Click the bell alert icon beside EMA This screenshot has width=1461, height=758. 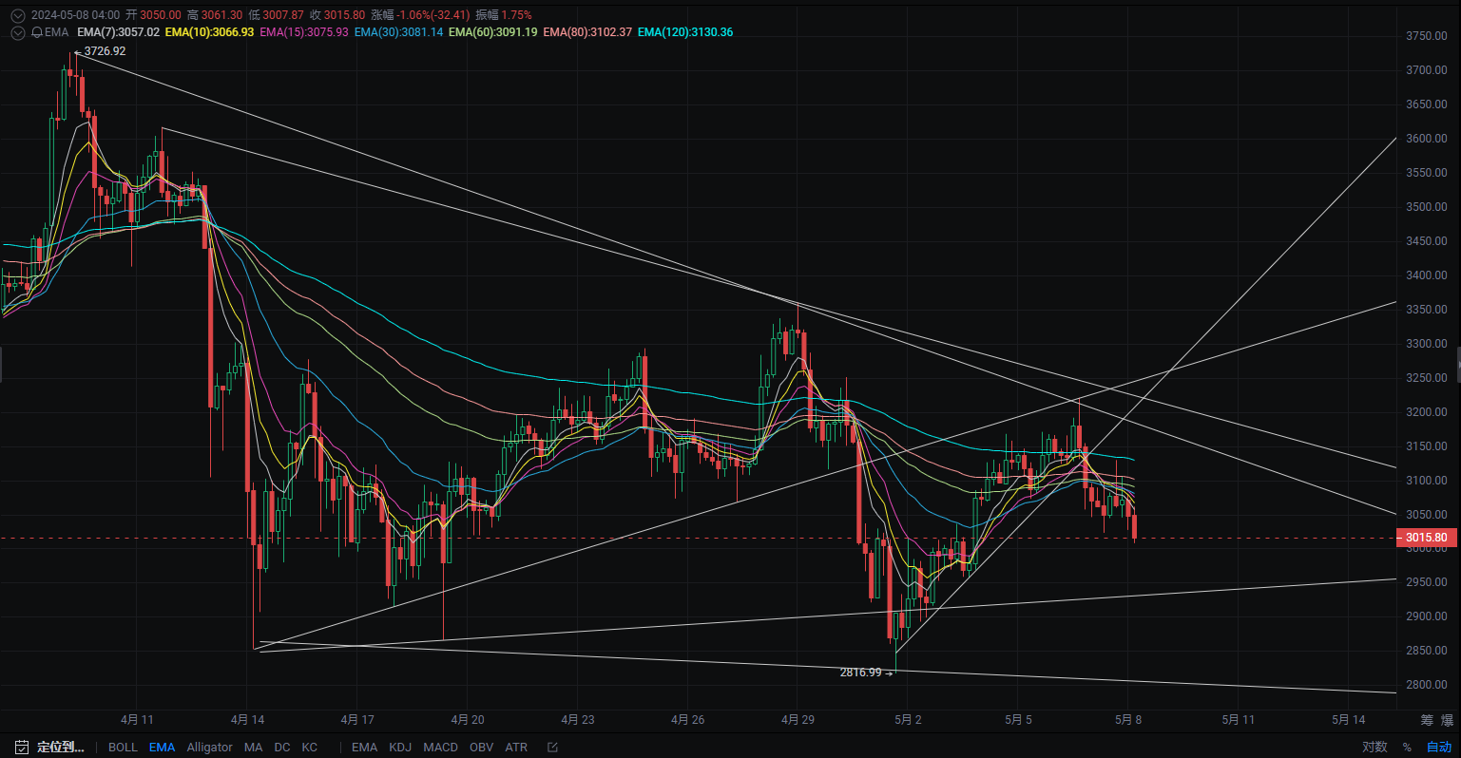point(37,32)
